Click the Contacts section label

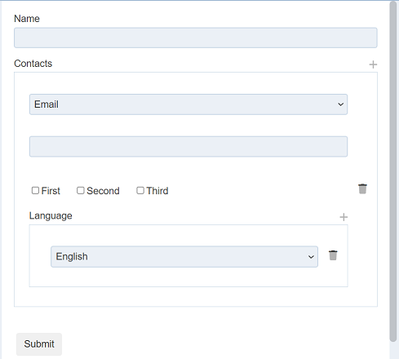click(33, 64)
